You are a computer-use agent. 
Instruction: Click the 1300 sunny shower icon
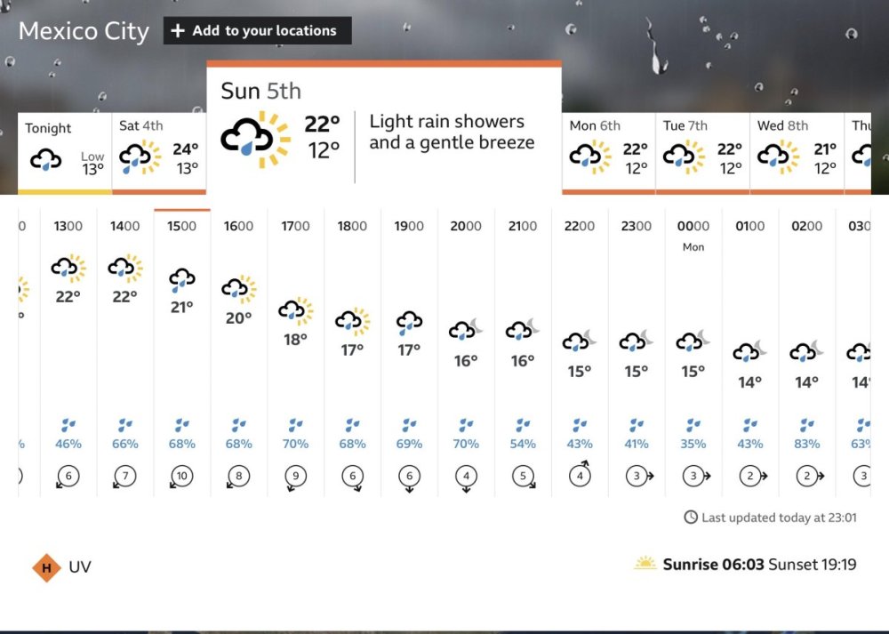tap(68, 268)
